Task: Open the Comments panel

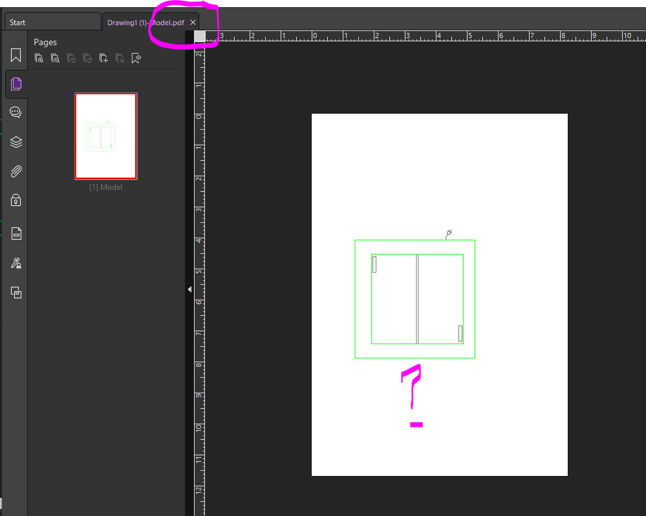Action: pyautogui.click(x=16, y=112)
